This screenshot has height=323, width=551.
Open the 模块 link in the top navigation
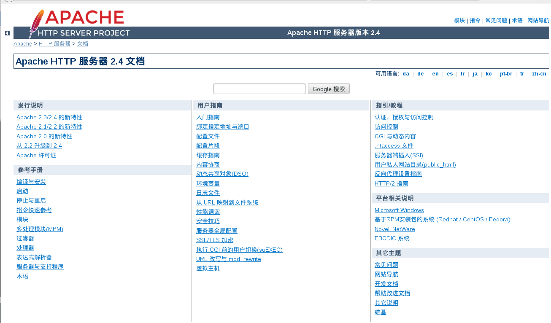coord(459,20)
